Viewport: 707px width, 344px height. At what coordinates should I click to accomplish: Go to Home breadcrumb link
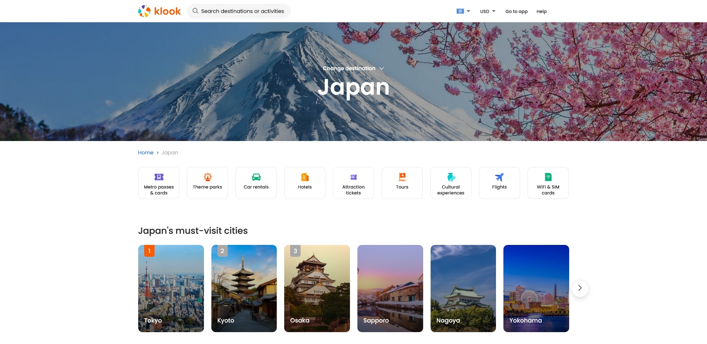pos(146,153)
